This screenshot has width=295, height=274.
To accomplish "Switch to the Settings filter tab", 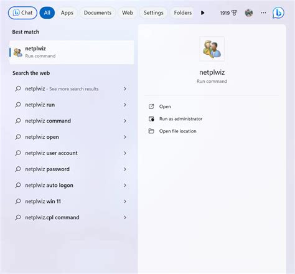I will click(x=153, y=13).
